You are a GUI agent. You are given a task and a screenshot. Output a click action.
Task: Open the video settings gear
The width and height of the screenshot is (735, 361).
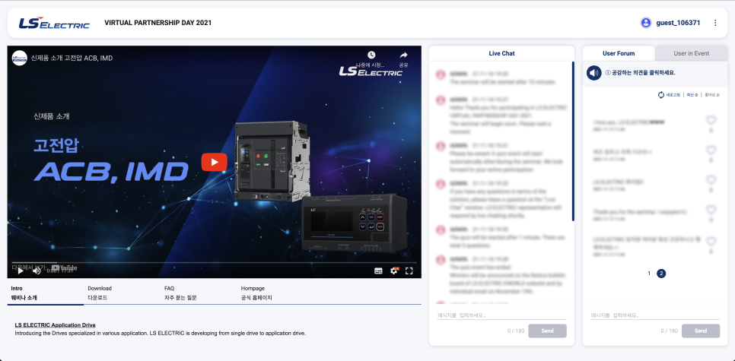pos(394,271)
